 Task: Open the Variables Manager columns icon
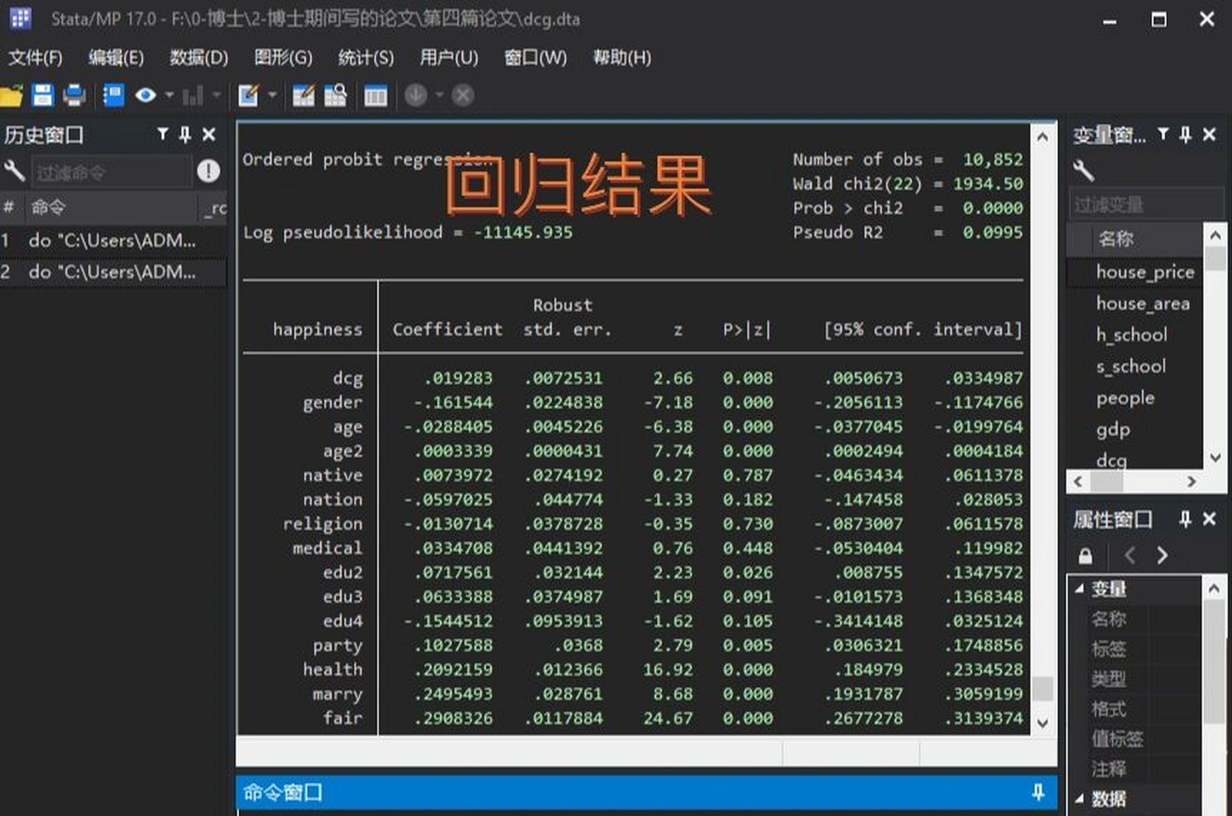374,94
